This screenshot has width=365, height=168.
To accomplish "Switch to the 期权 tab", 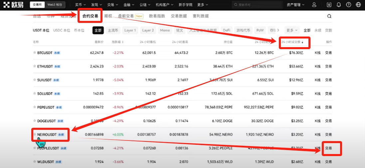I will [x=108, y=16].
